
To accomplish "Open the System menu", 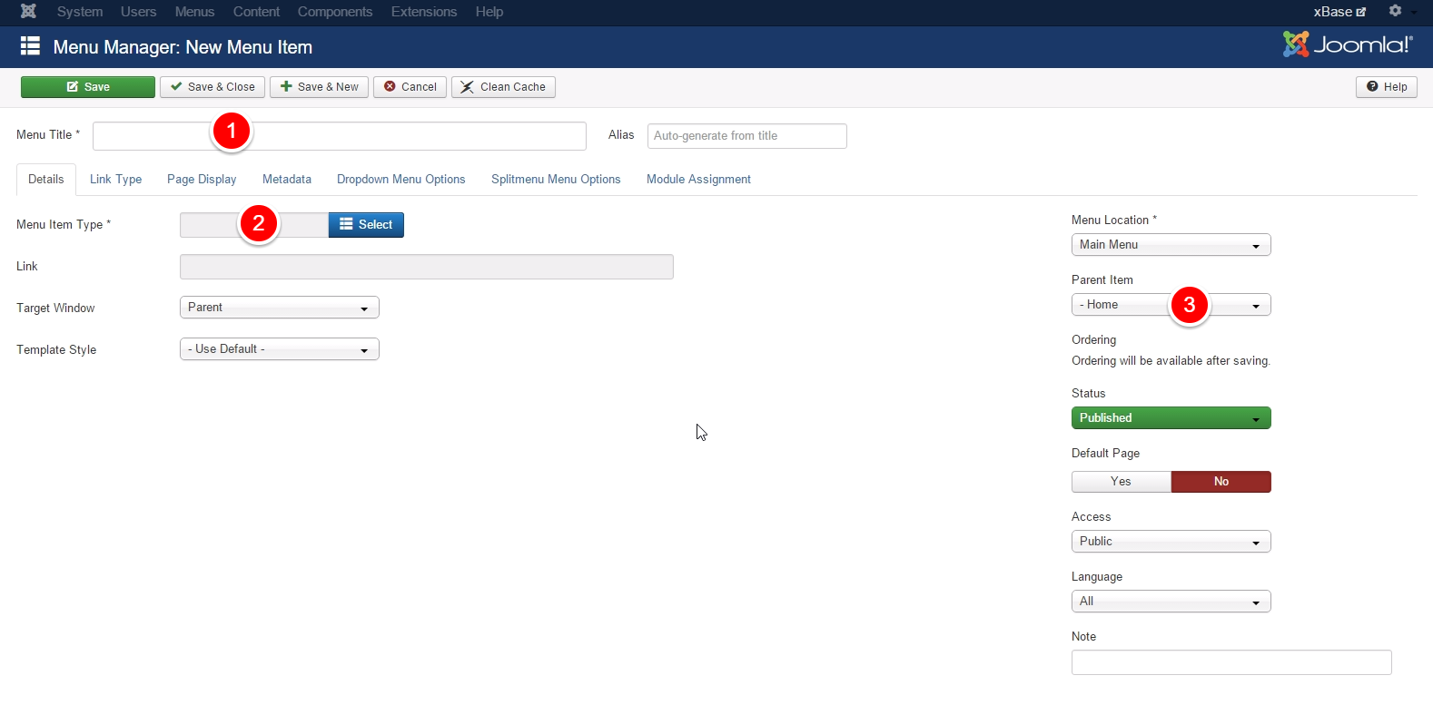I will click(x=80, y=12).
